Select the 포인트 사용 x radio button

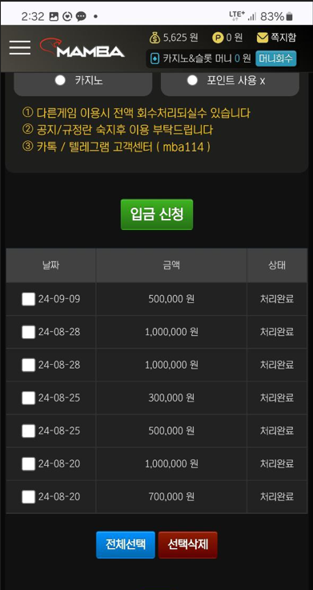(192, 80)
